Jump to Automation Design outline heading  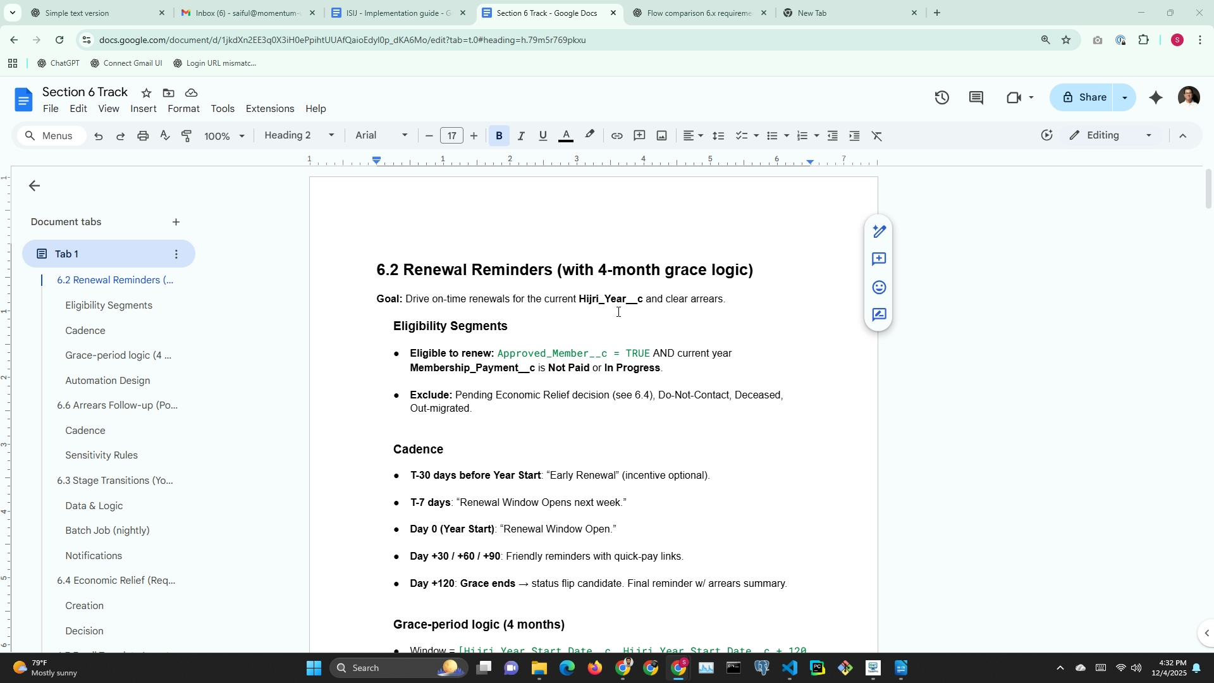click(x=107, y=380)
